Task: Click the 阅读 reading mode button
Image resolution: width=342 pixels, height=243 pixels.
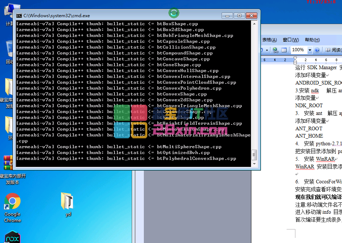Action: point(333,50)
